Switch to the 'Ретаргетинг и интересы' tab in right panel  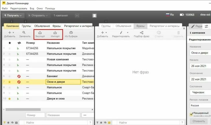pyautogui.click(x=164, y=26)
